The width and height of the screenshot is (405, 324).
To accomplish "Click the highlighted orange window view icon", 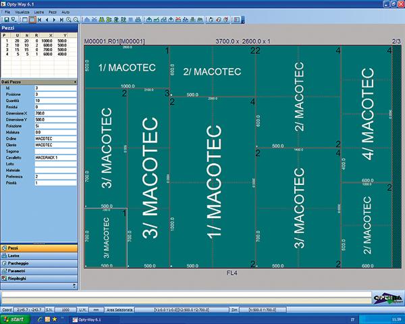I will coord(32,20).
